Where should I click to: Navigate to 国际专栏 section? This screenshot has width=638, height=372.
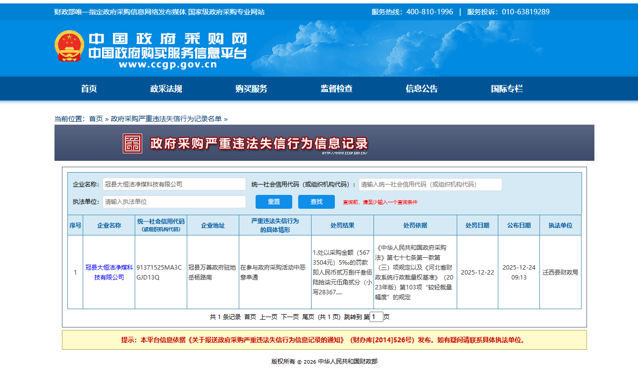507,89
